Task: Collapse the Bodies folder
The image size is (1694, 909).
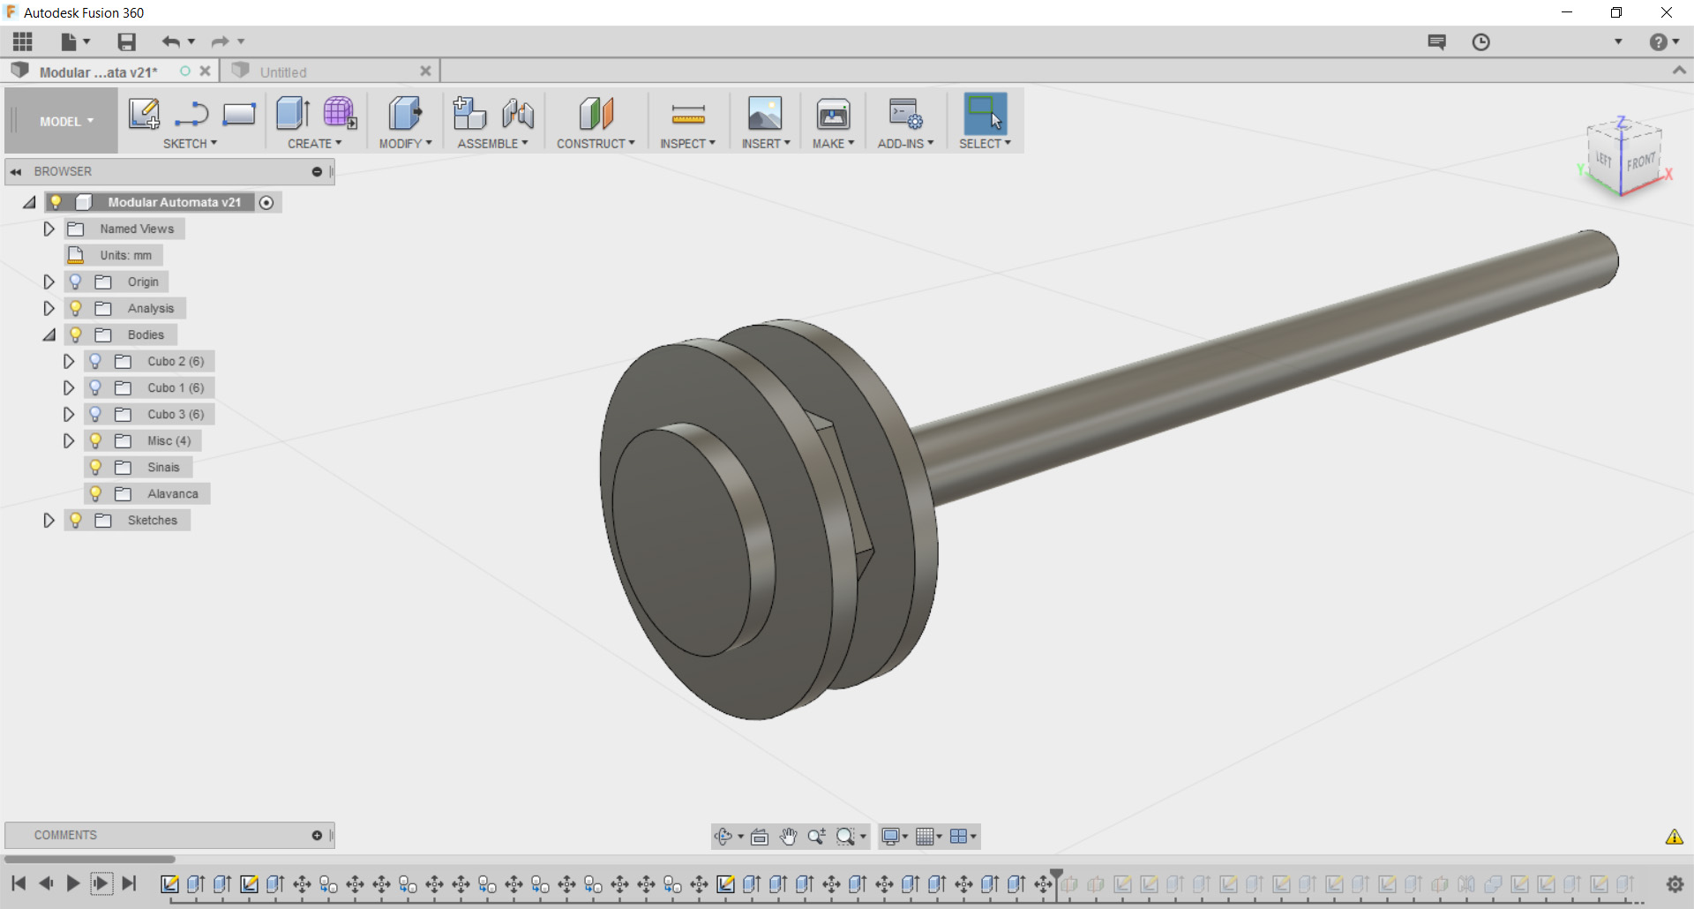Action: [49, 334]
